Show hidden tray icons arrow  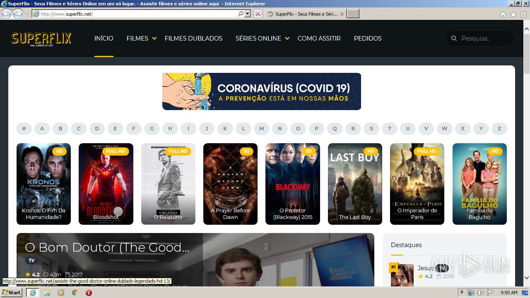[462, 293]
